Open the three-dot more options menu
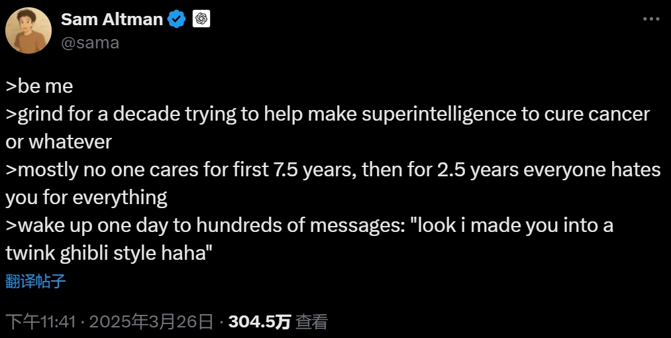Viewport: 671px width, 338px height. point(652,20)
